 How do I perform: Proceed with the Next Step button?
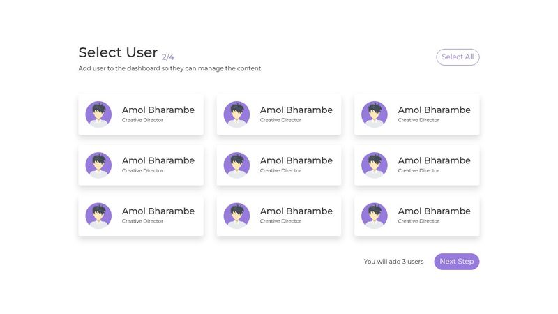pyautogui.click(x=456, y=262)
